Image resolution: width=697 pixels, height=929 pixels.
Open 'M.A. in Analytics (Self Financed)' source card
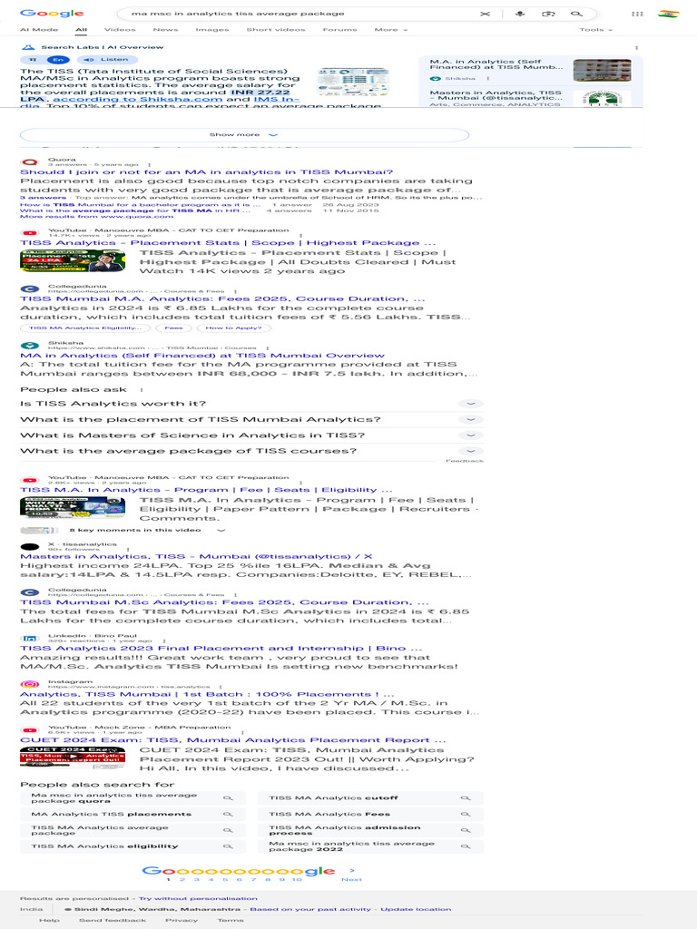coord(530,71)
